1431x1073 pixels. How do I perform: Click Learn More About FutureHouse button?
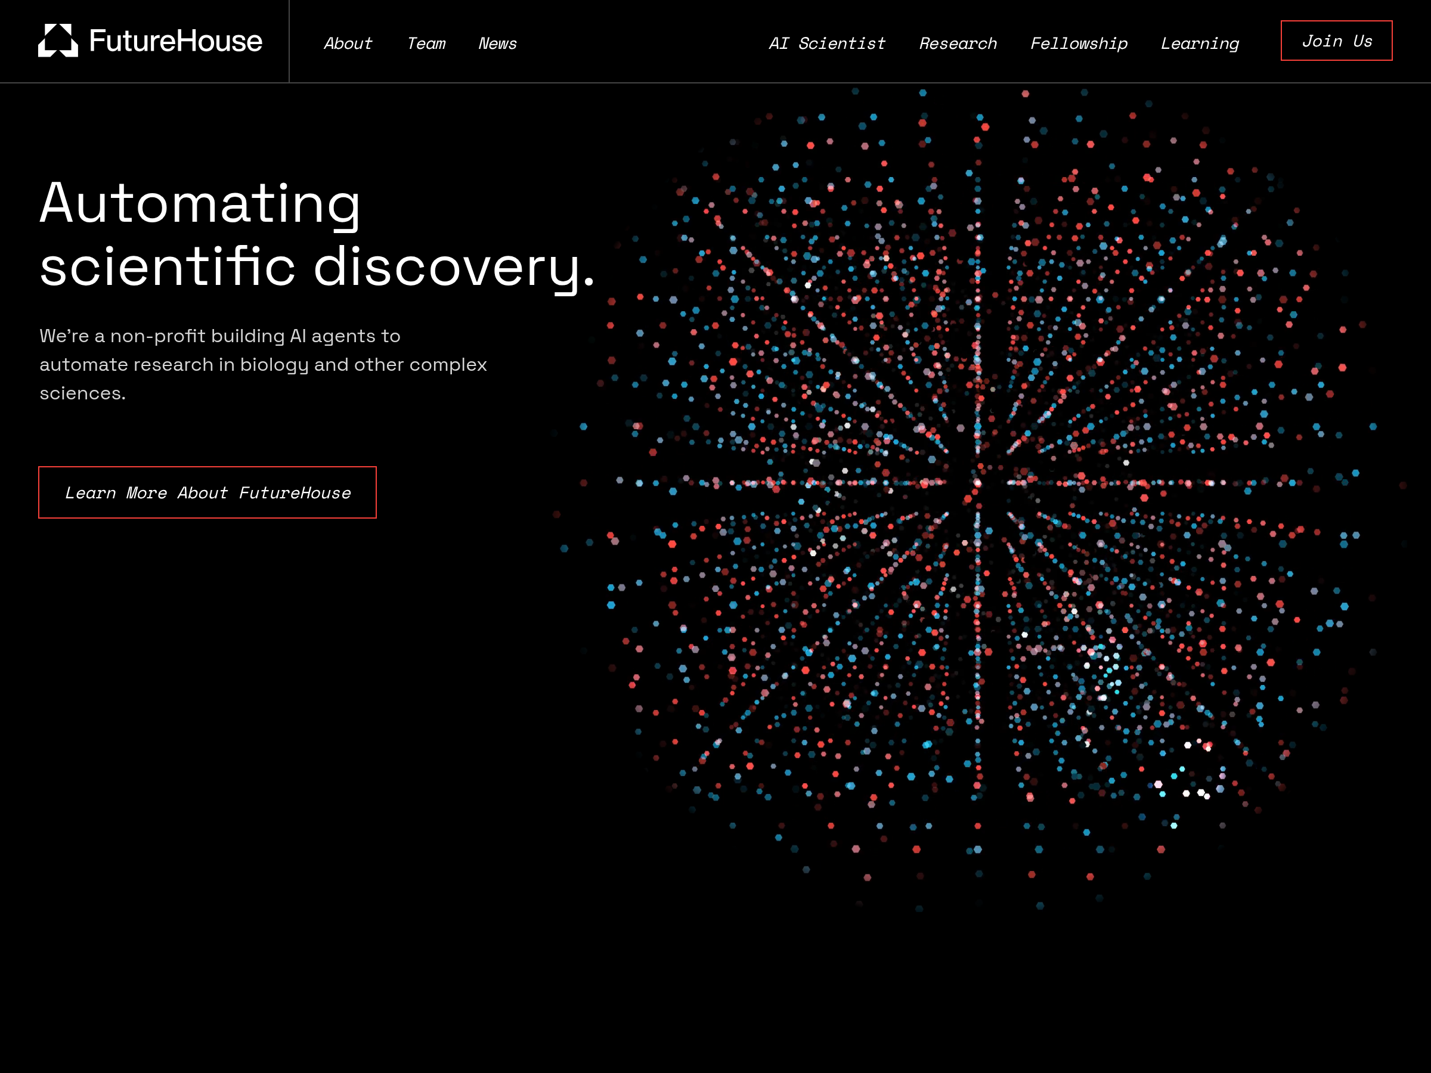[207, 492]
